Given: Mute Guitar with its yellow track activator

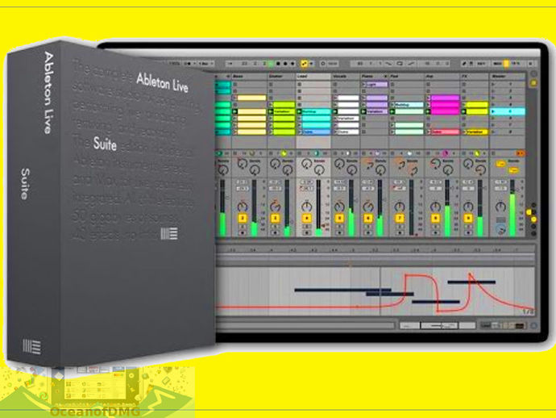Looking at the screenshot, I should pos(275,218).
